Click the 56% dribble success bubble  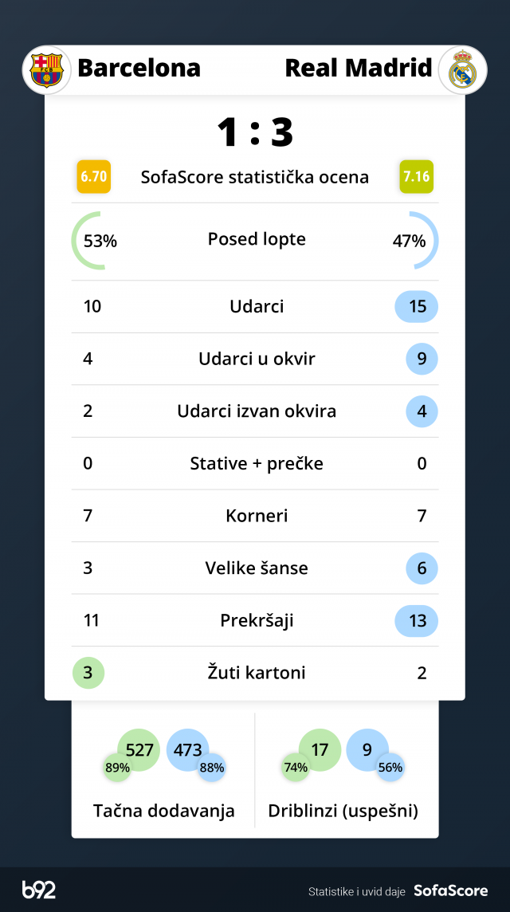pos(390,768)
